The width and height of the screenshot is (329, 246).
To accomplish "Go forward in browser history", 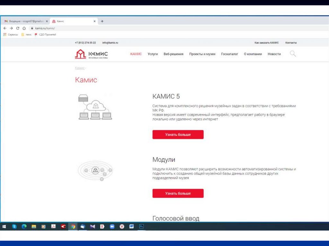I will 11,28.
